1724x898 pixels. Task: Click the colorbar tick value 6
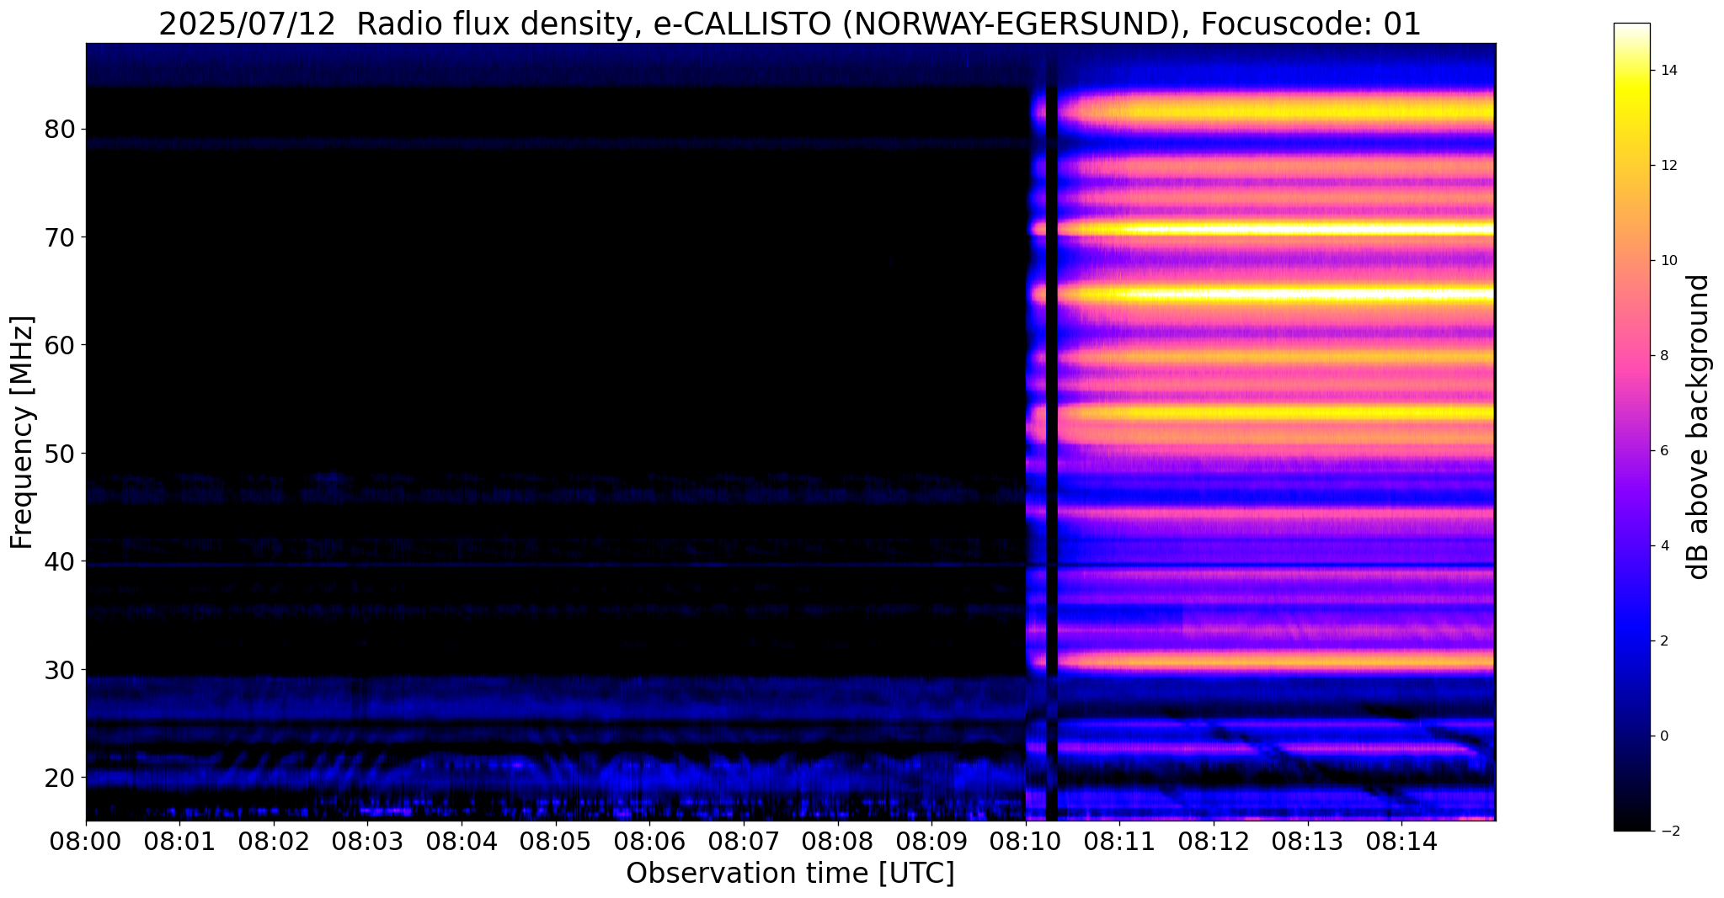(x=1663, y=451)
